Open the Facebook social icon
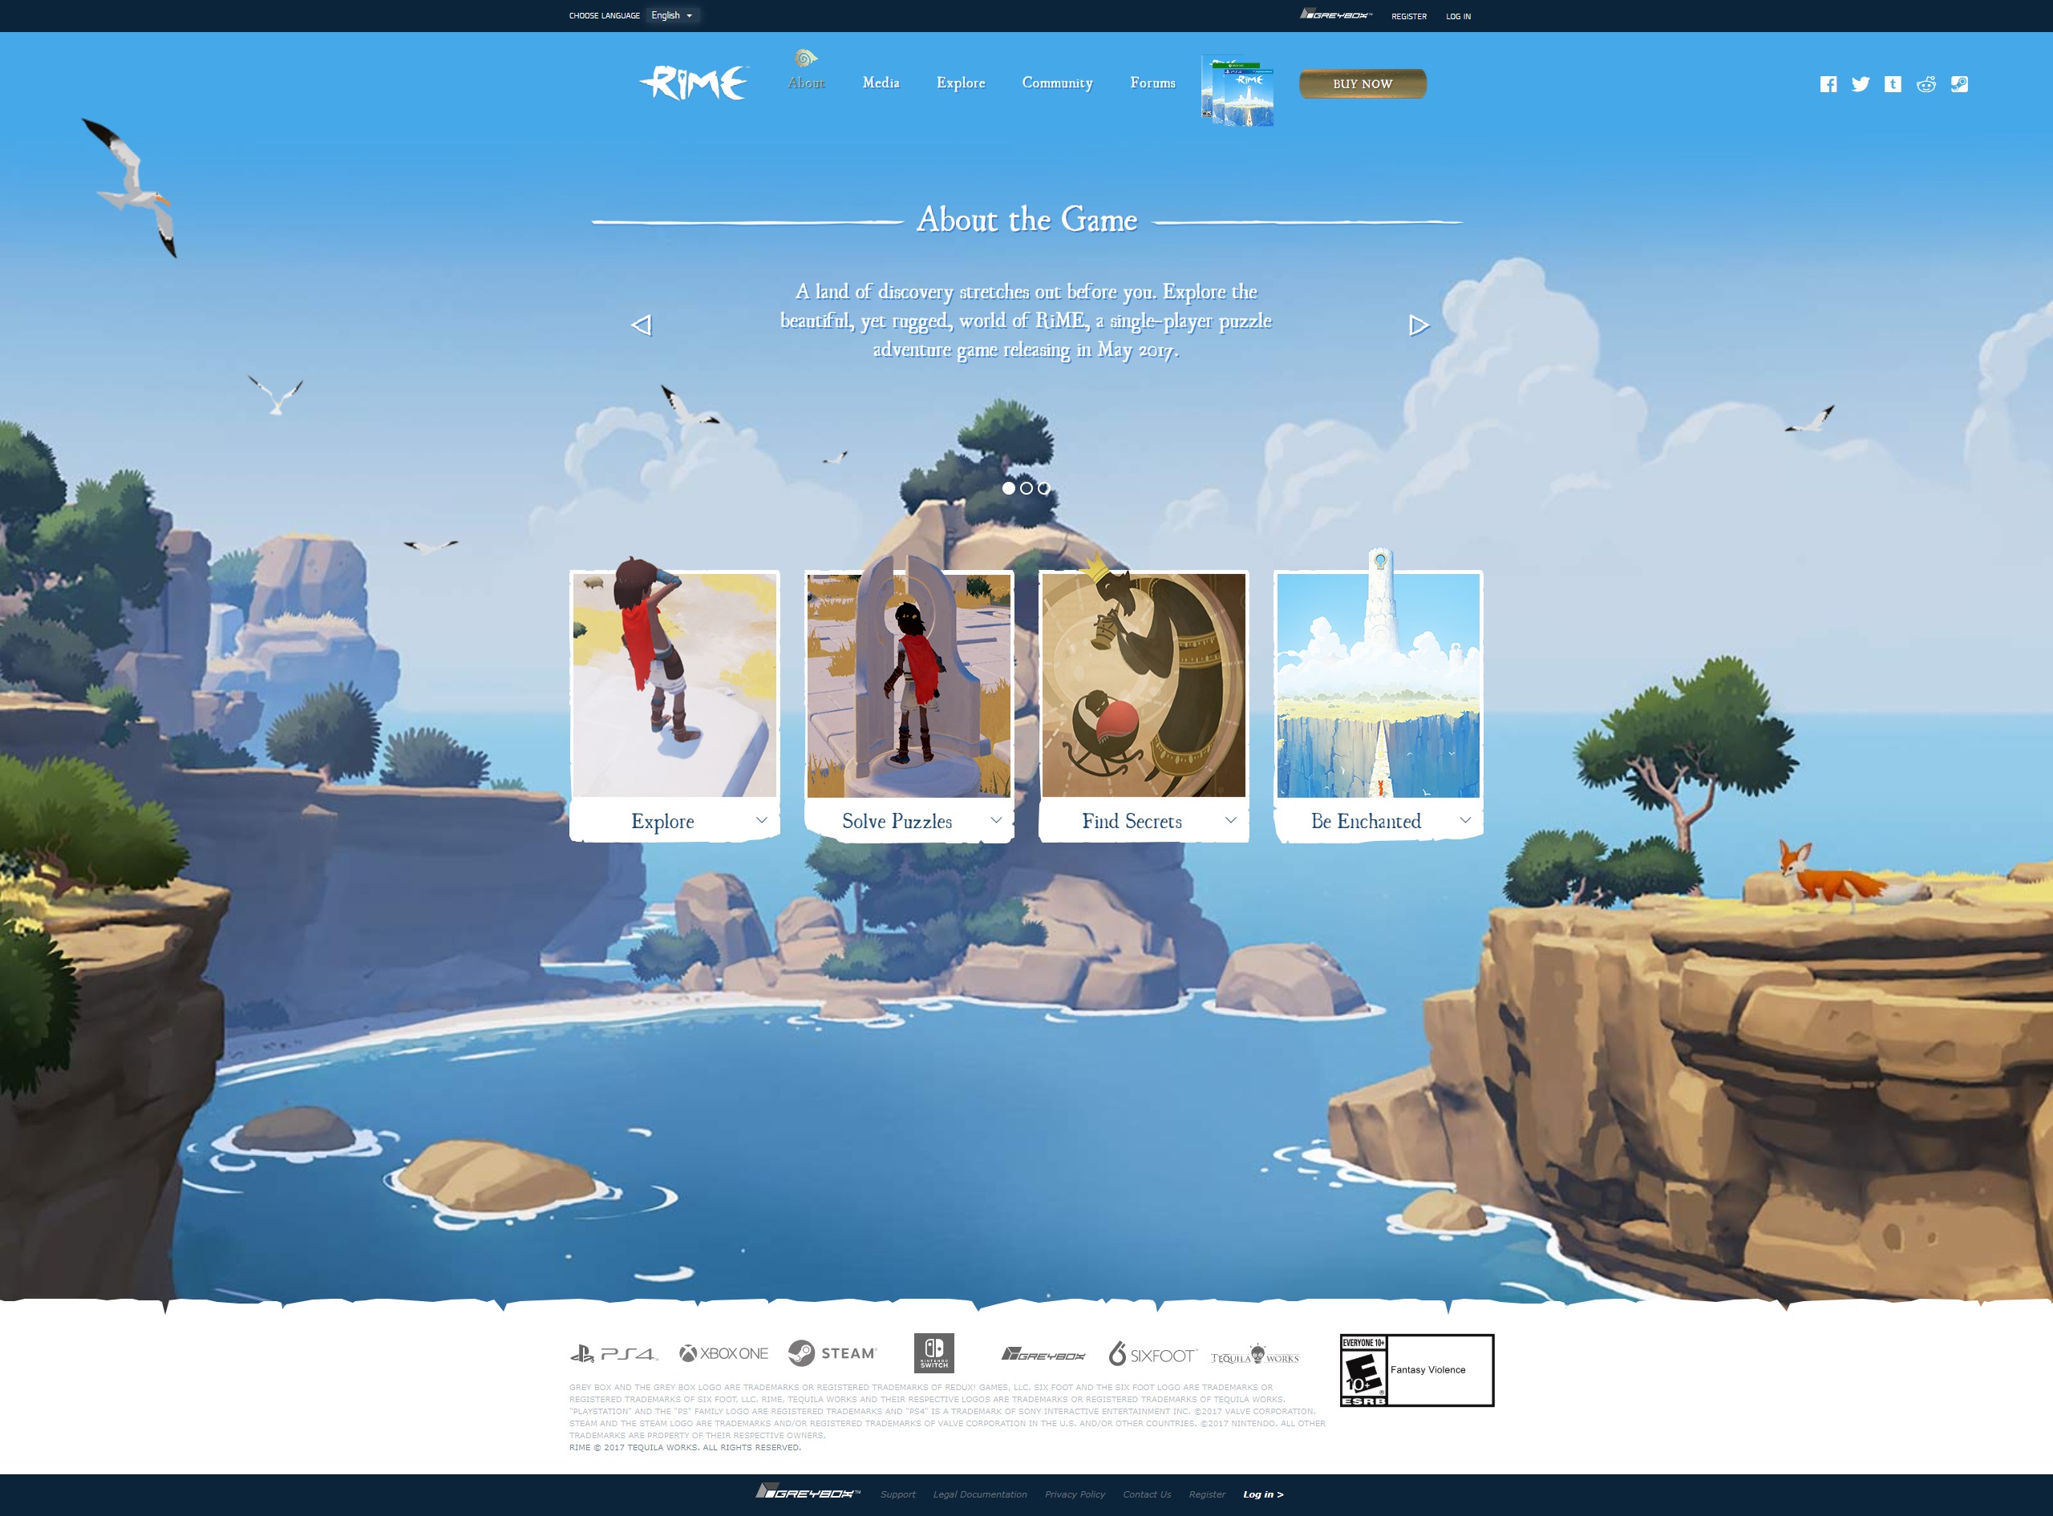Screen dimensions: 2053x1516 pyautogui.click(x=1827, y=84)
